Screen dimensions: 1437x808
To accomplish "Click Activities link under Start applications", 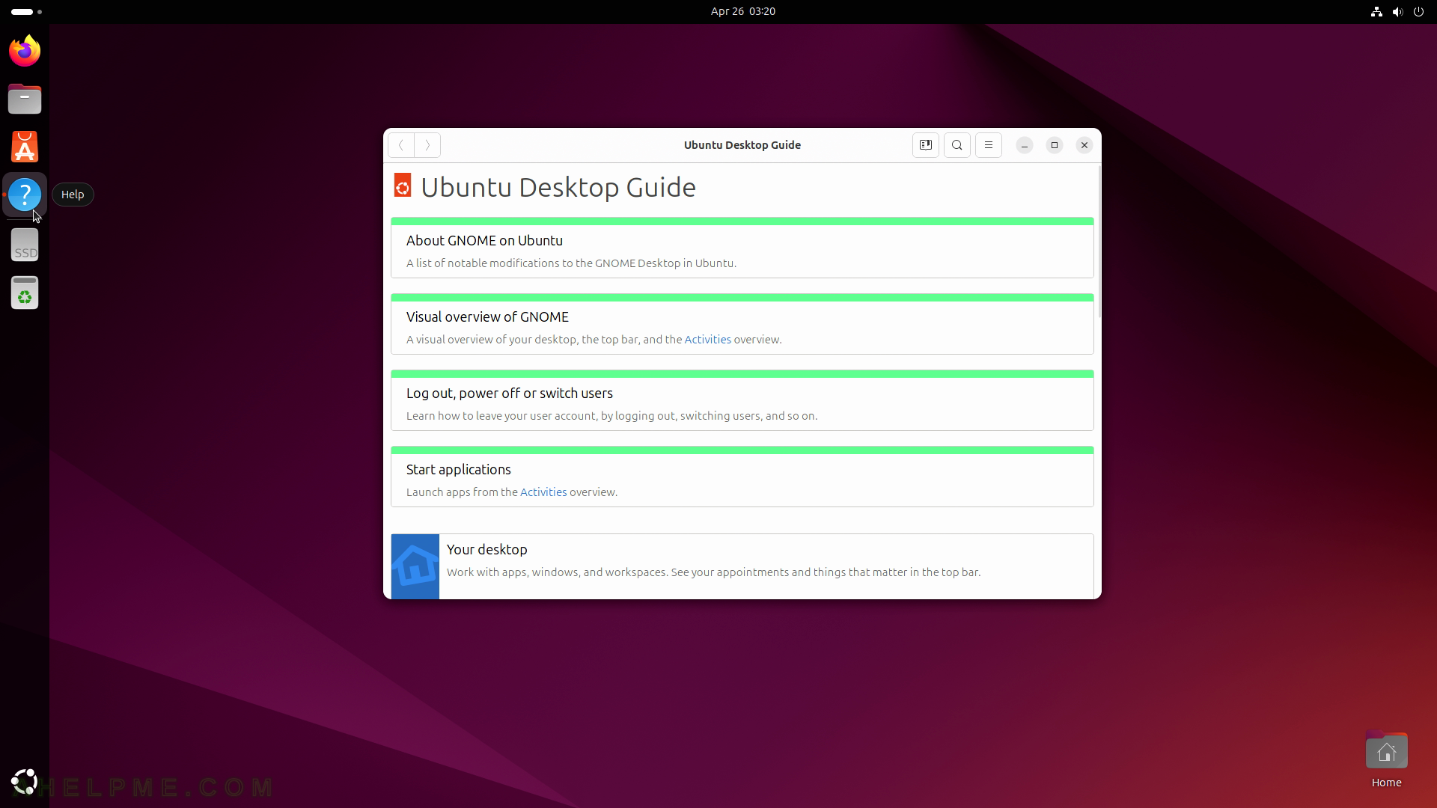I will (543, 492).
